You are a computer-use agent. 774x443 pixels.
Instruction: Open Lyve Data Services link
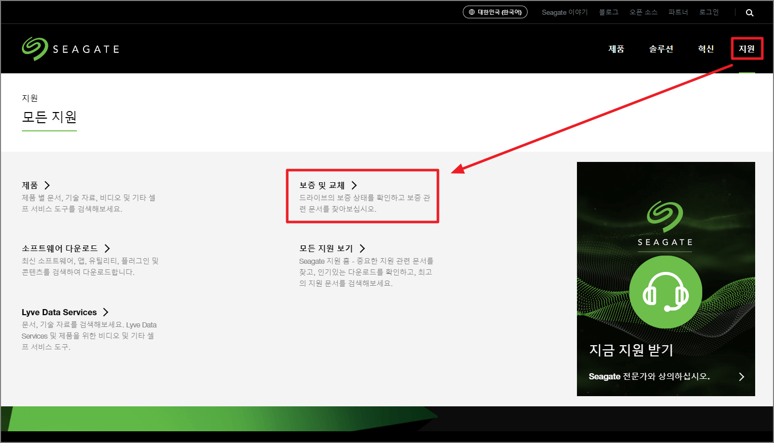click(x=59, y=312)
